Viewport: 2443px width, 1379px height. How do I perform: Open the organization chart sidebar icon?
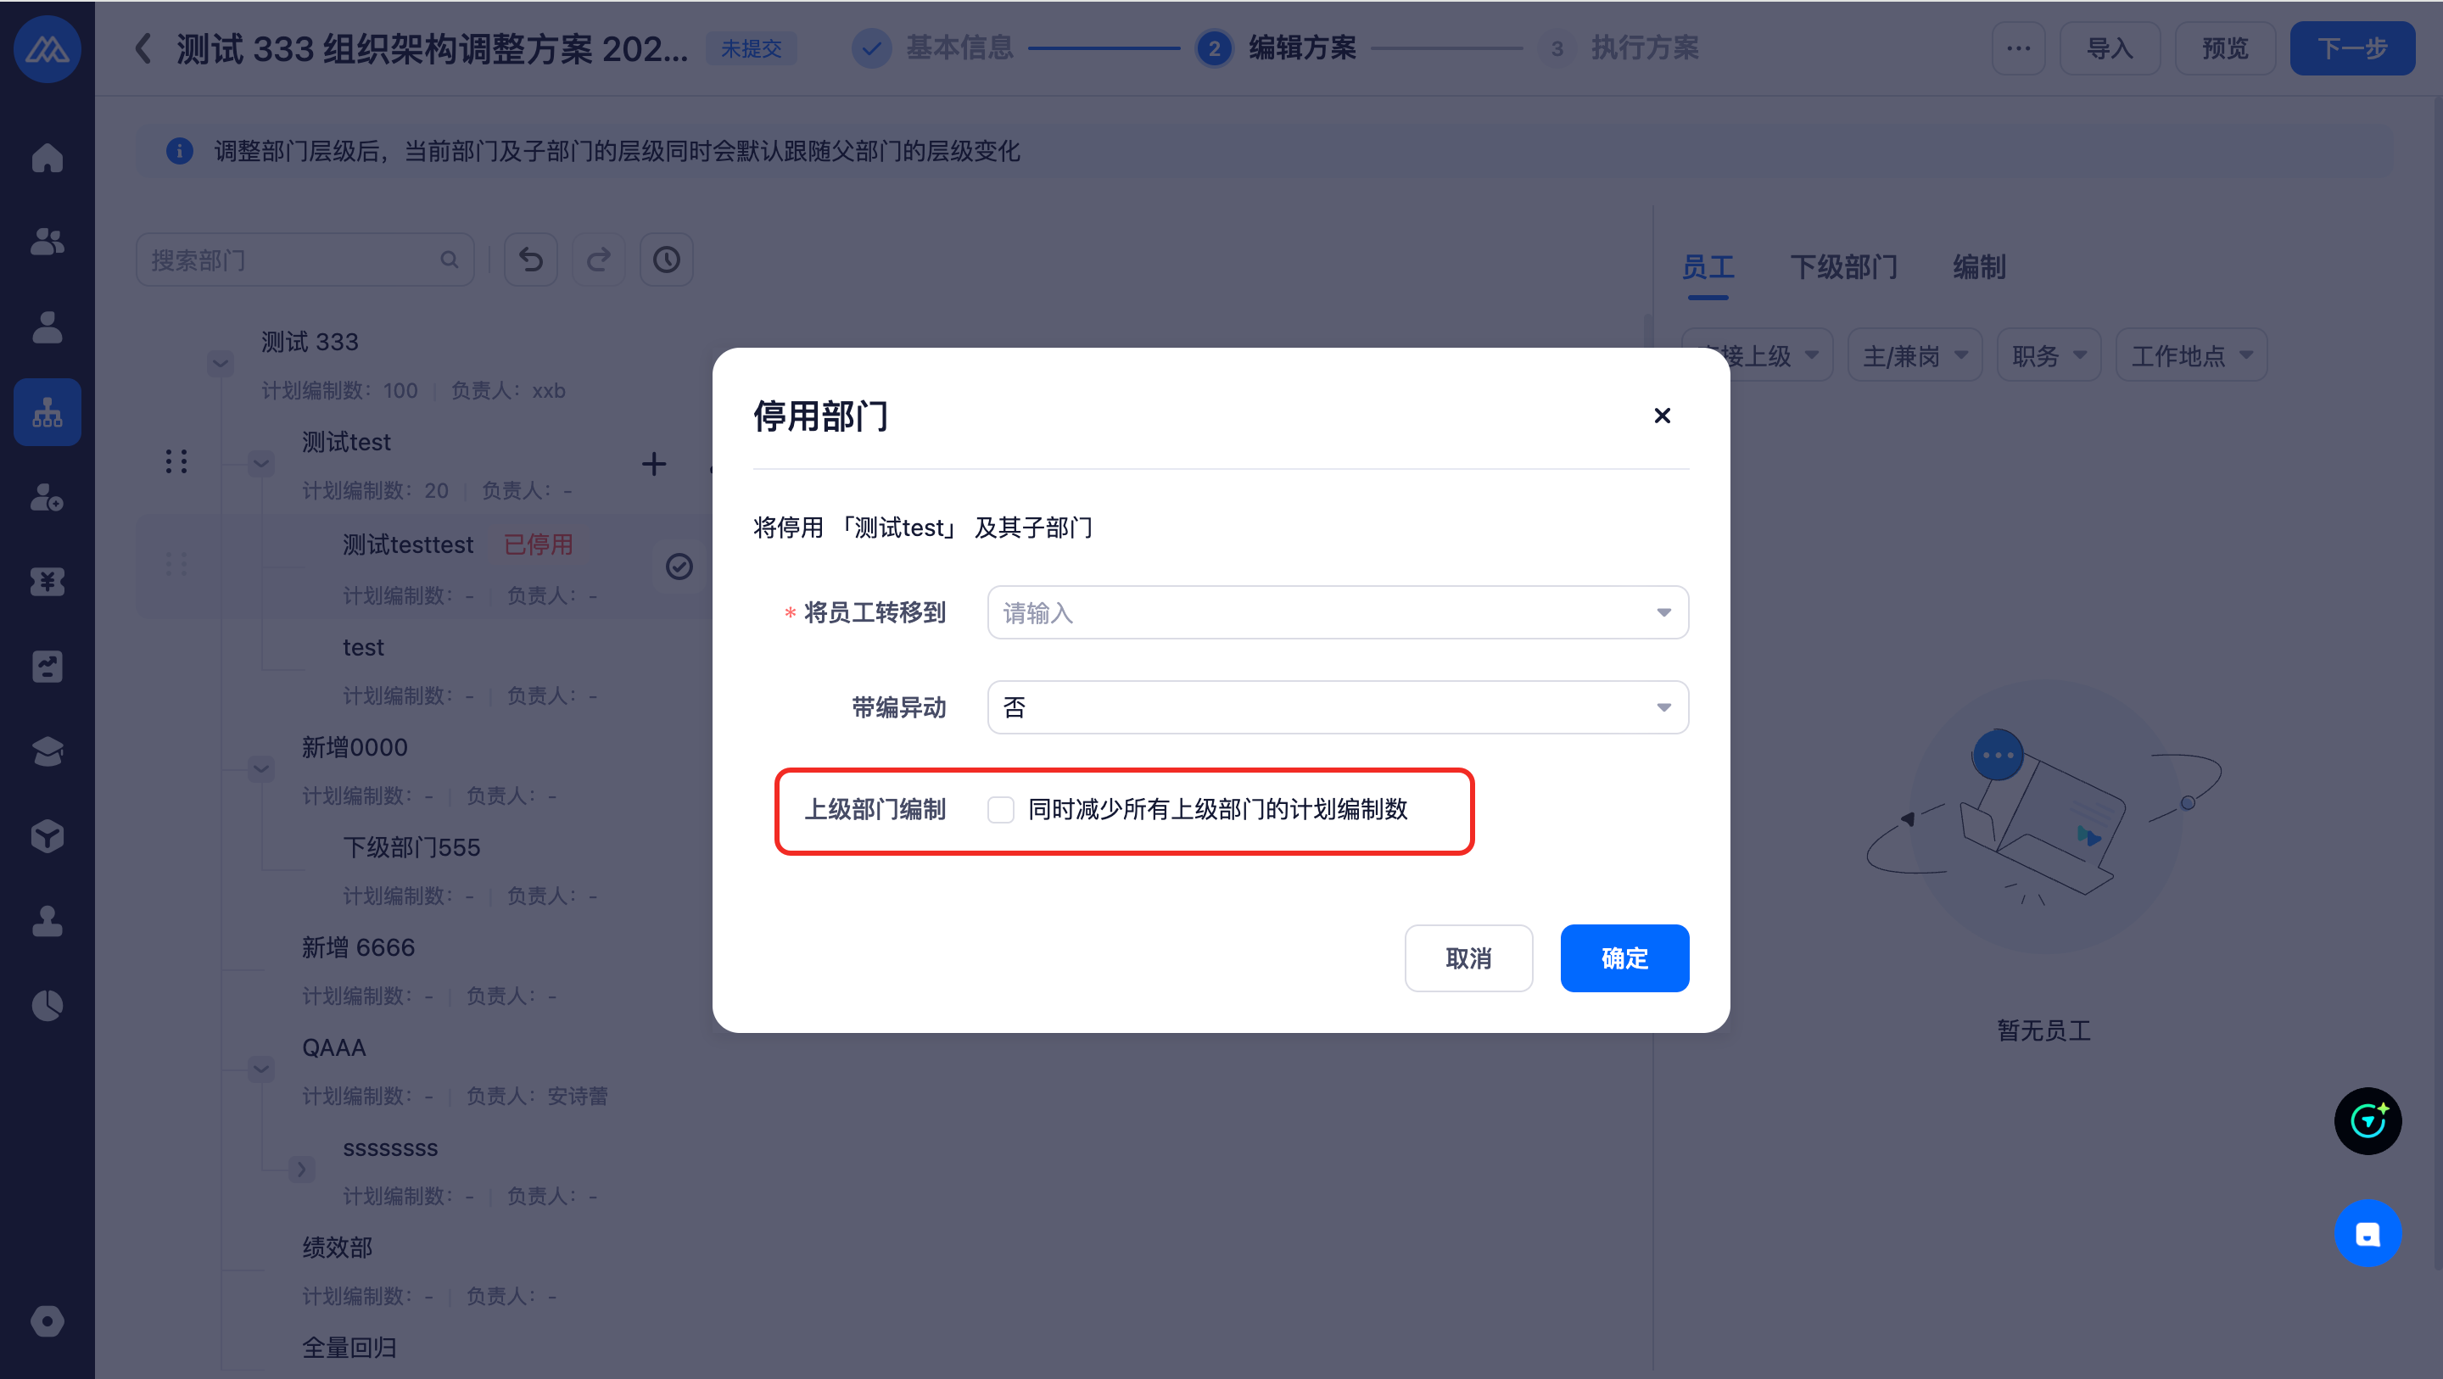[x=48, y=412]
